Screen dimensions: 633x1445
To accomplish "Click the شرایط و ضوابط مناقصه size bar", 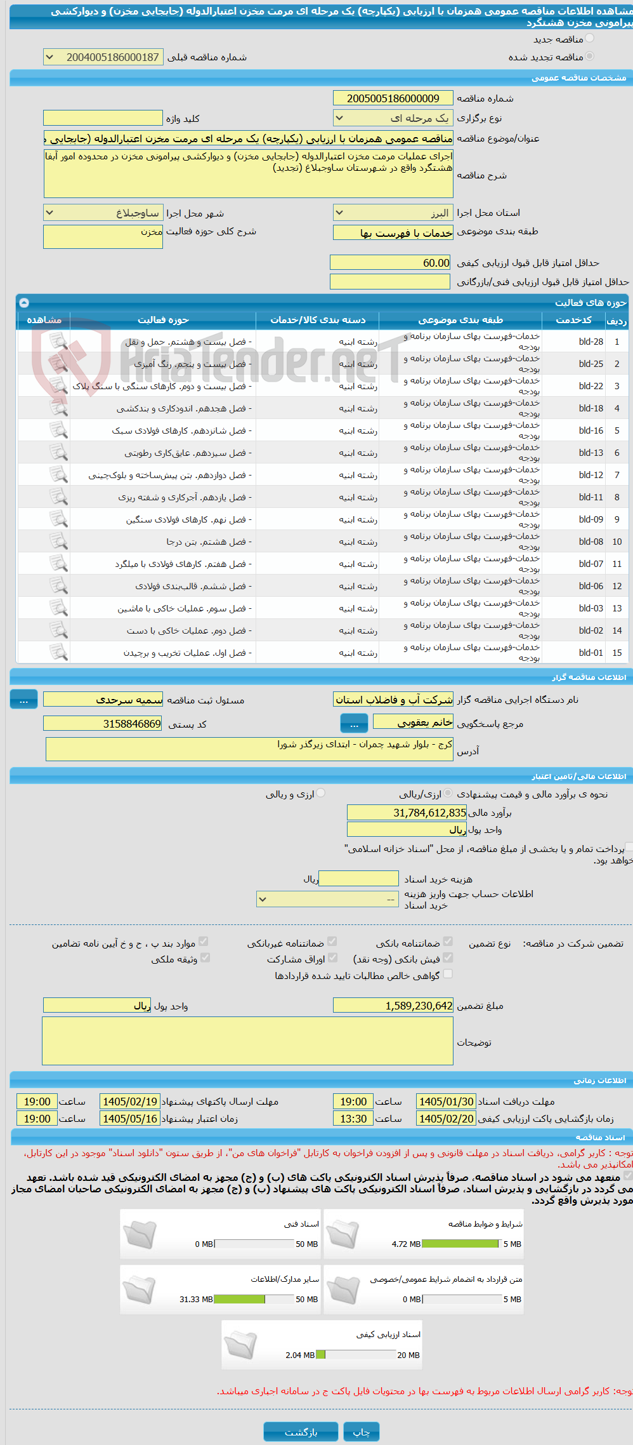I will (x=460, y=1244).
